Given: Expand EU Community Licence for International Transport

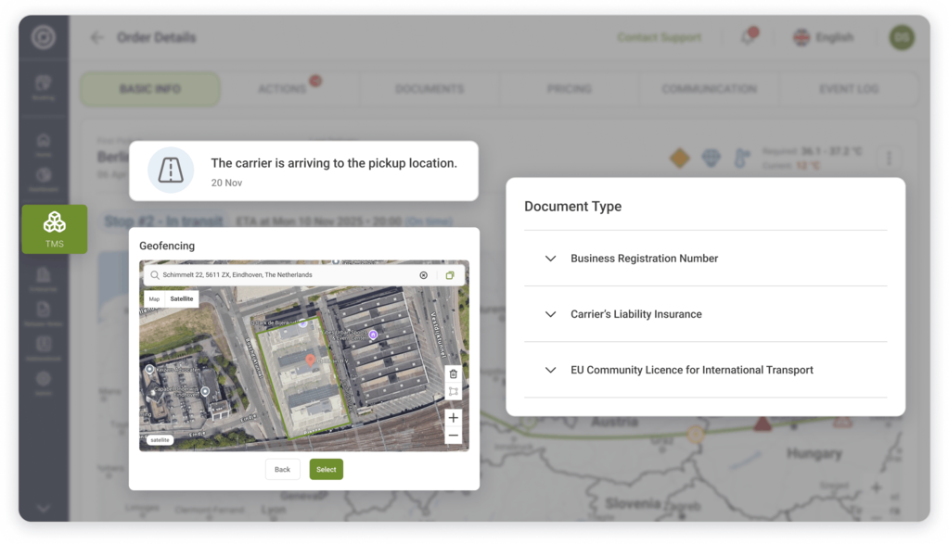Looking at the screenshot, I should click(x=706, y=370).
